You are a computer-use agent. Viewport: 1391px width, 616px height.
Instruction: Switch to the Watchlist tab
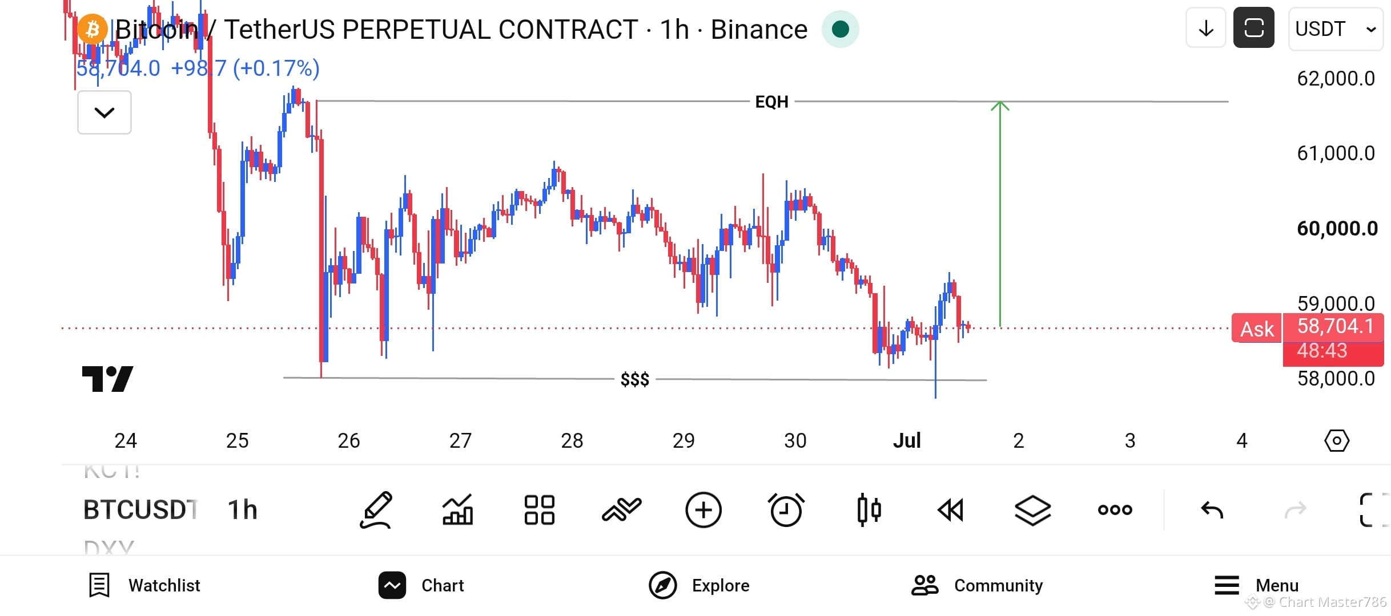144,585
